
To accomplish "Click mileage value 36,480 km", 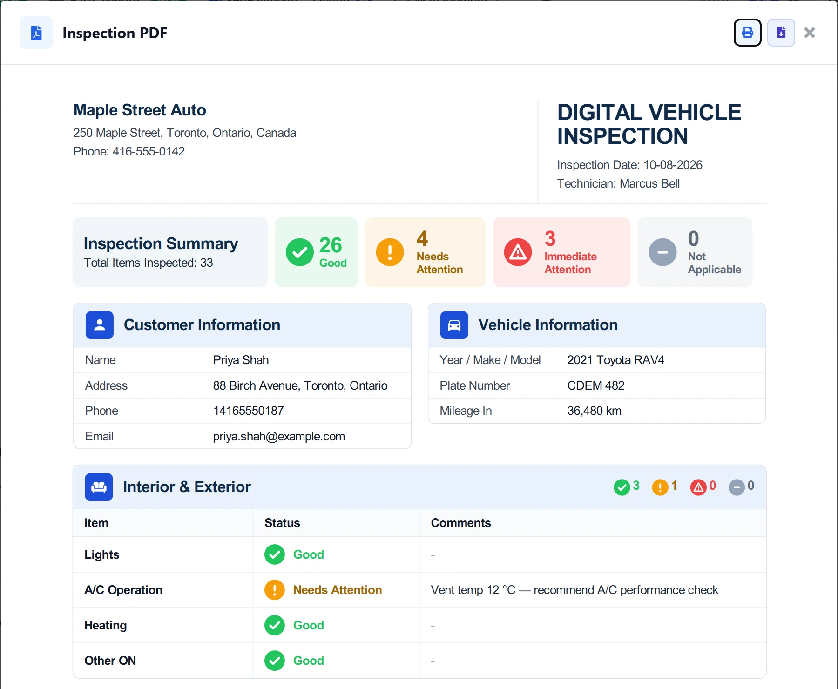I will [594, 411].
